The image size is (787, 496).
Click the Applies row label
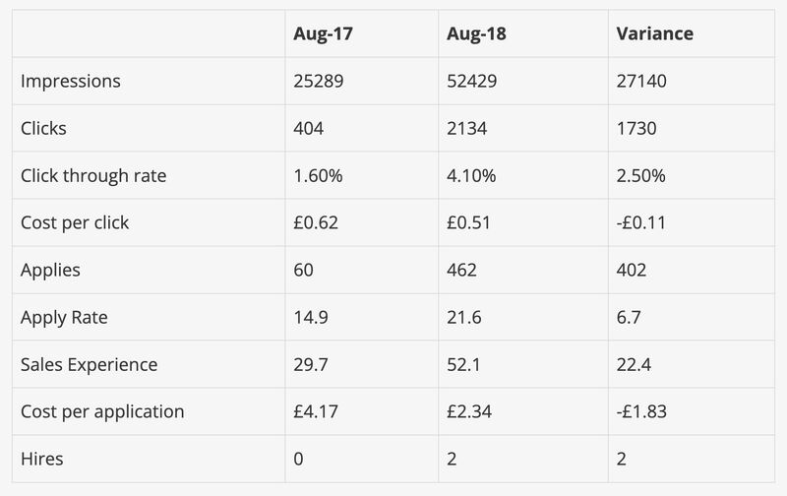pyautogui.click(x=50, y=270)
